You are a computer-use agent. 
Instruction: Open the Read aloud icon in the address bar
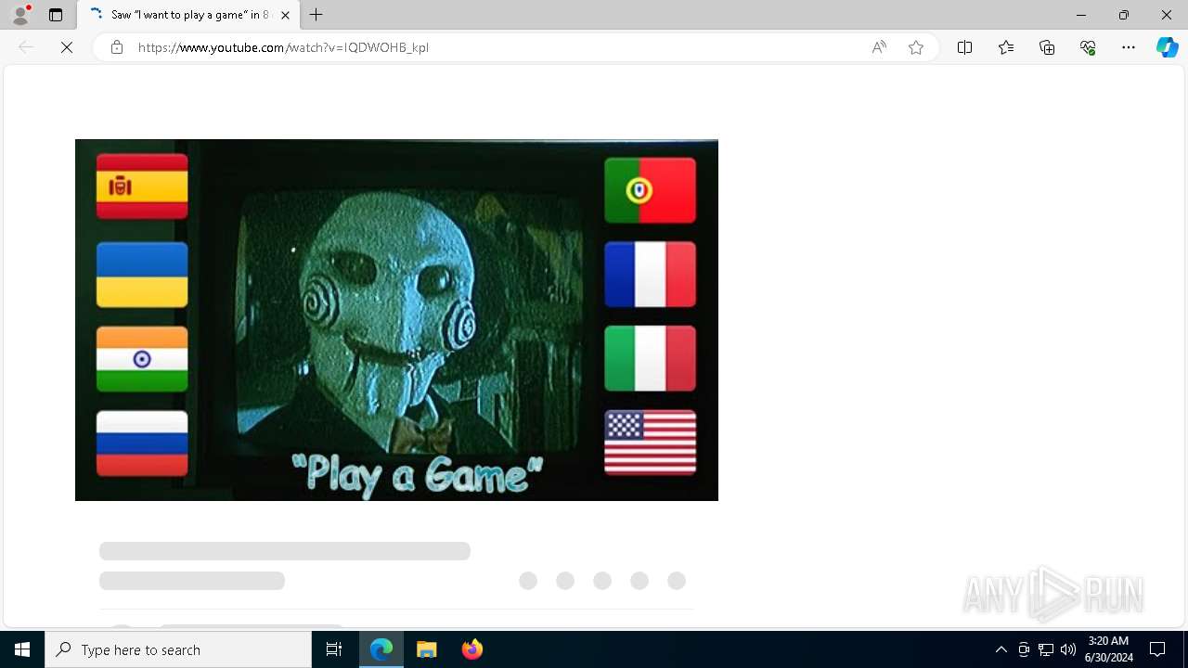coord(878,47)
